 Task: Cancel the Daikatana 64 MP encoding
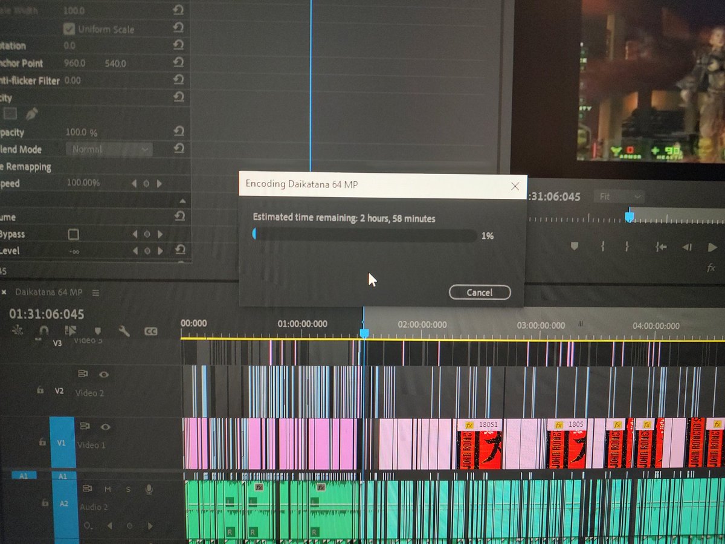pyautogui.click(x=480, y=293)
